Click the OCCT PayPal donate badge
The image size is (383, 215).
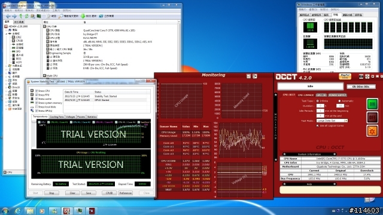point(345,76)
